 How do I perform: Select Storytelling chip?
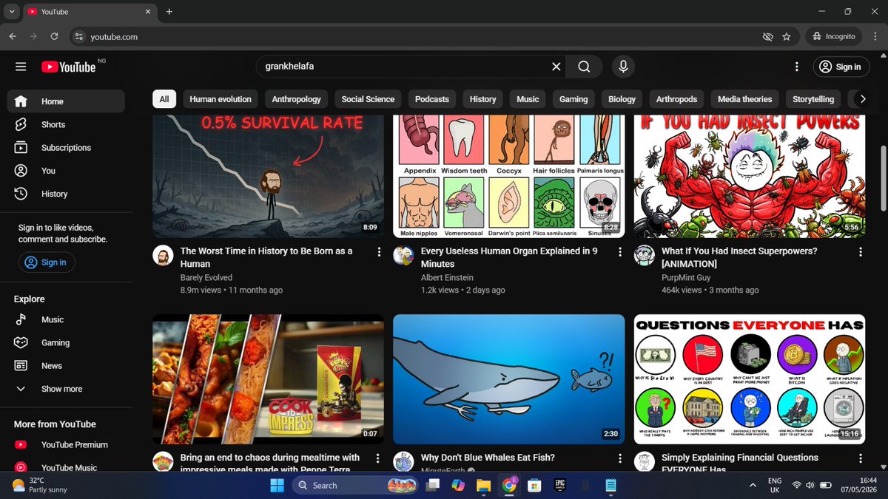click(x=813, y=99)
